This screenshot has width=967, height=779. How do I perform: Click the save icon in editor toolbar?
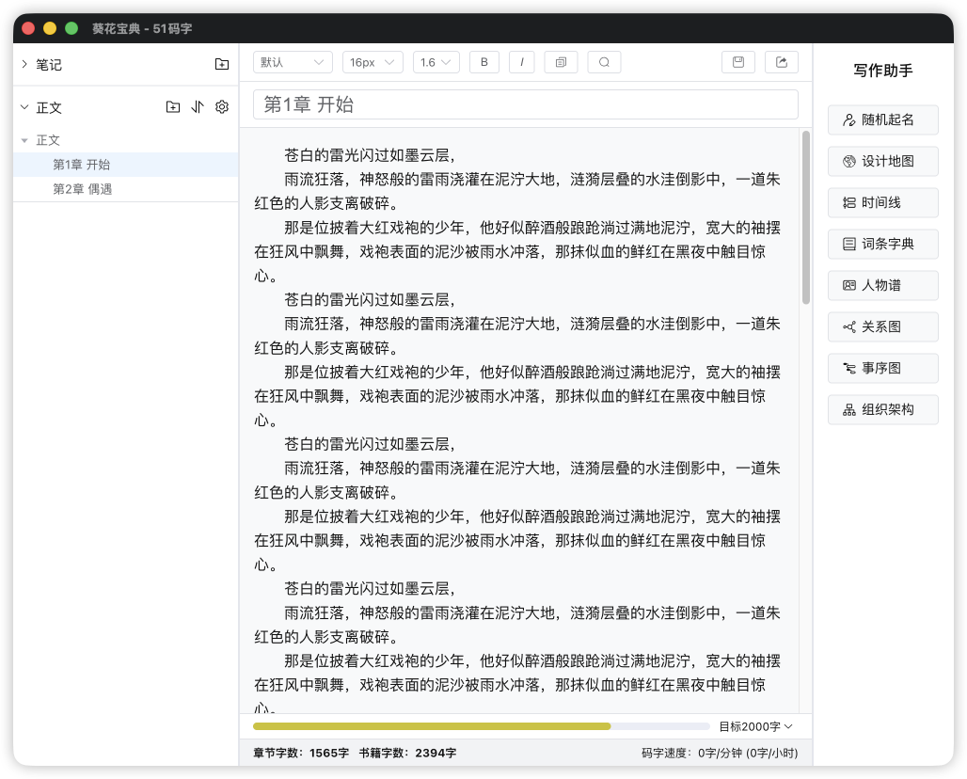click(x=738, y=62)
